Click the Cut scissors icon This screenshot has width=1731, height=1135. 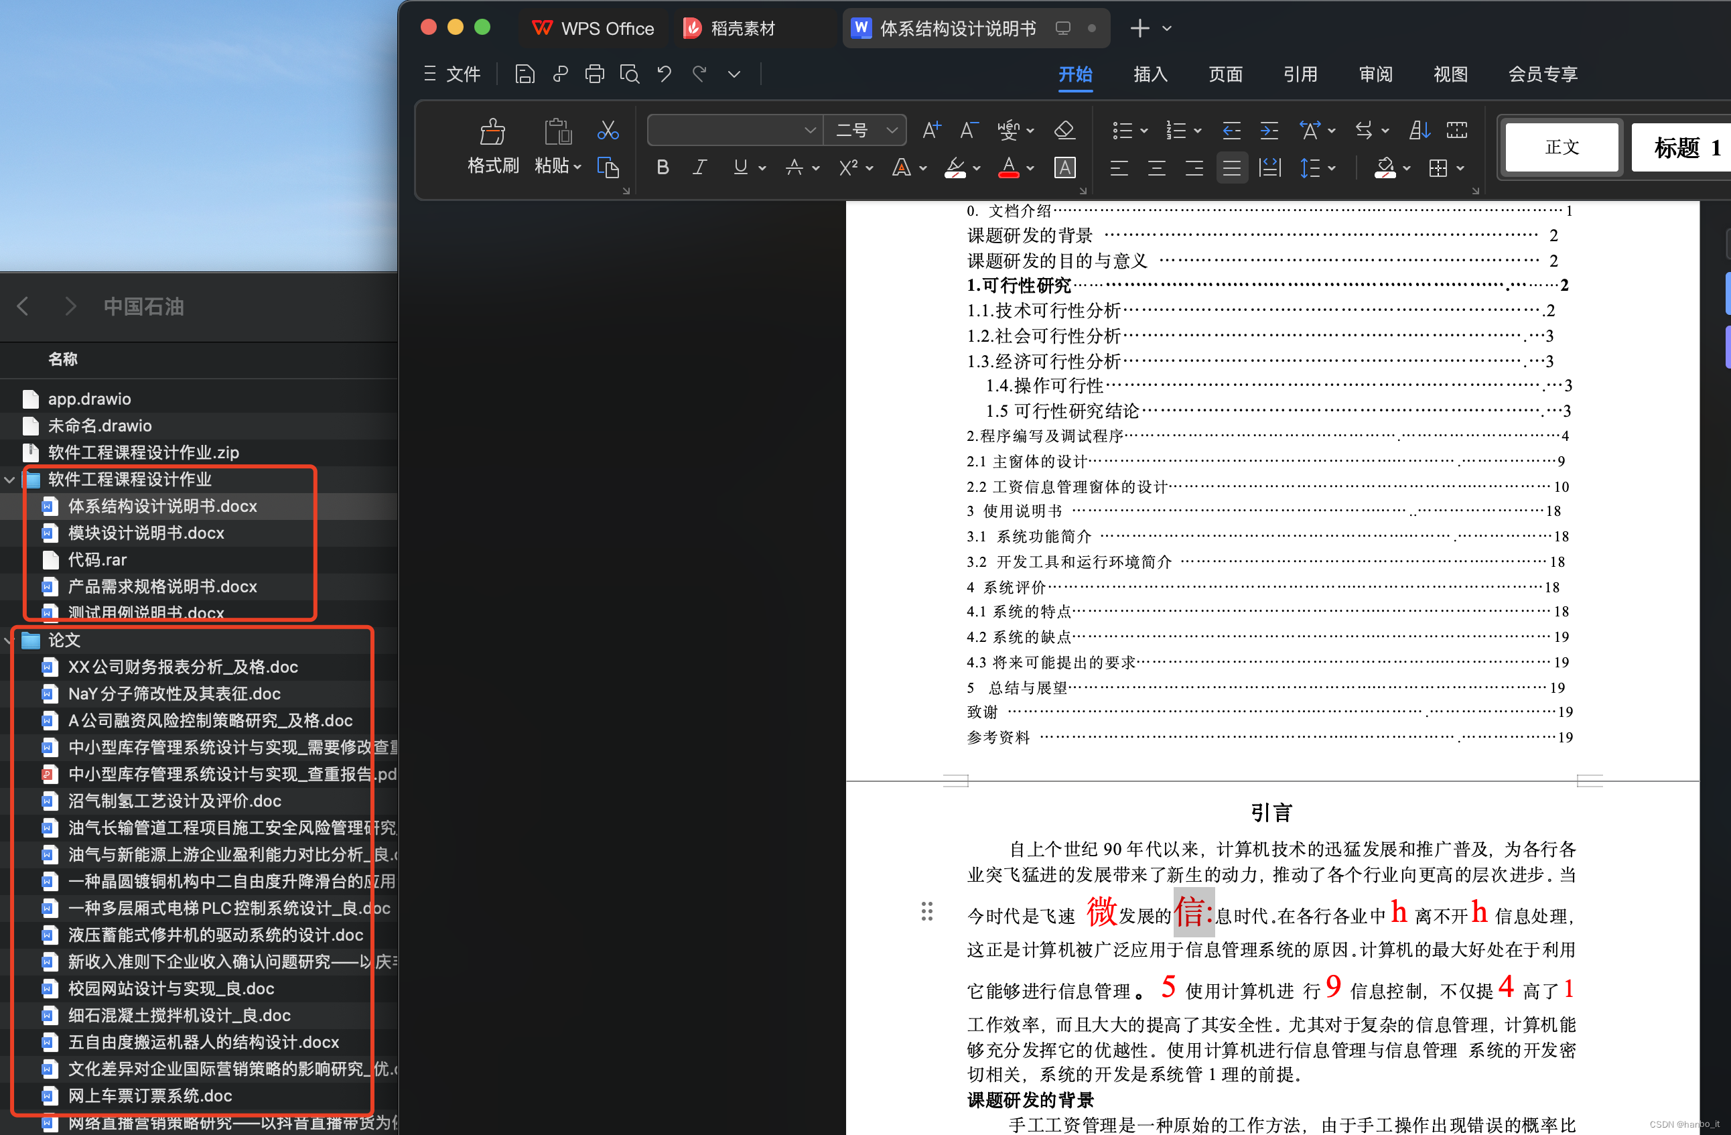point(608,130)
